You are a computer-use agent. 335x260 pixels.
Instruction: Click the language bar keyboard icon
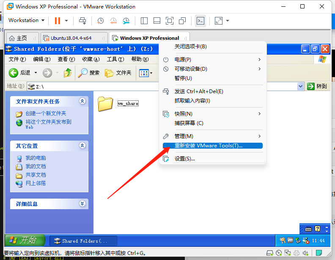click(x=308, y=229)
